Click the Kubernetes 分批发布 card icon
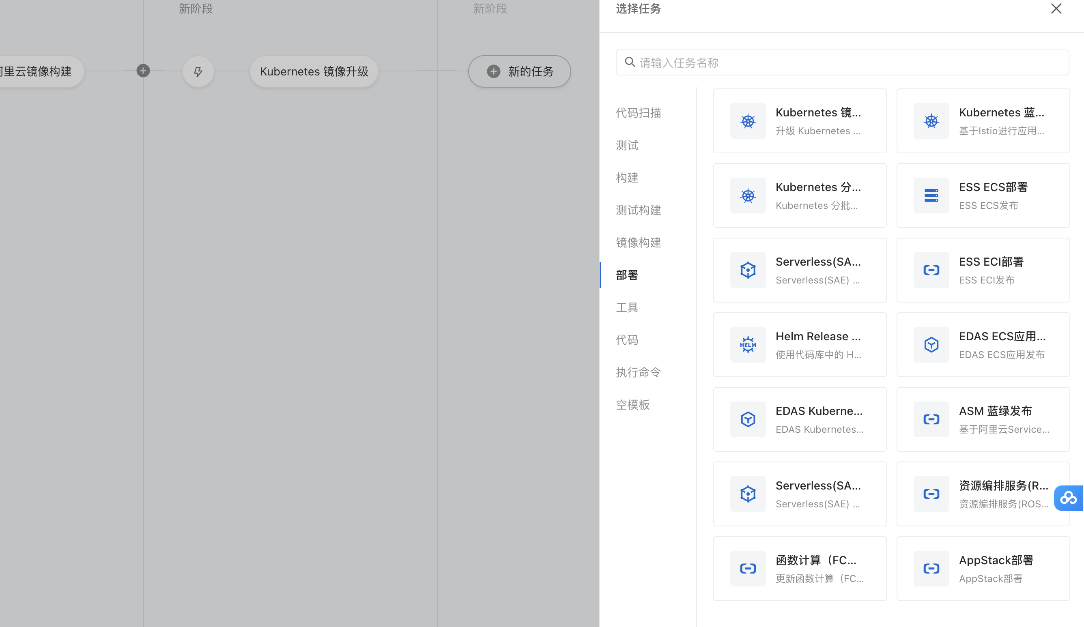The height and width of the screenshot is (627, 1084). (x=748, y=195)
